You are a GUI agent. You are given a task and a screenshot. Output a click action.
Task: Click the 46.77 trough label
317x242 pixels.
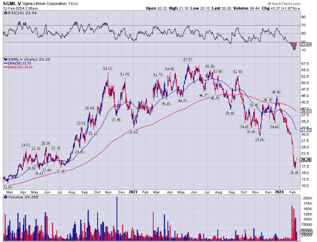click(x=203, y=95)
